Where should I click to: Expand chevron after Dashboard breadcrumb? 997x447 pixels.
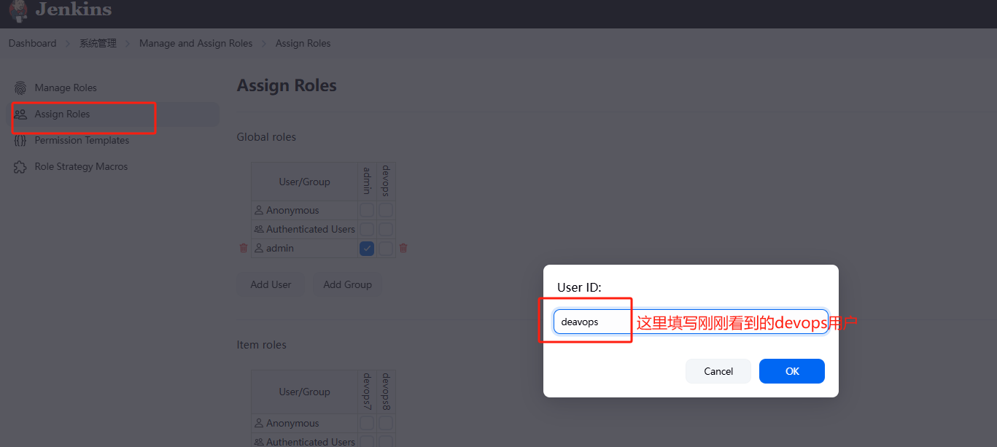pos(68,43)
